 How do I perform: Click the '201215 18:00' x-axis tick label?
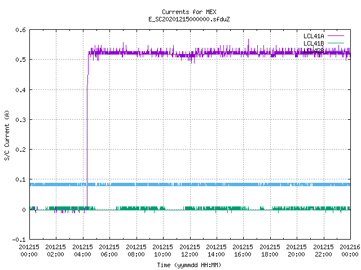coord(270,250)
